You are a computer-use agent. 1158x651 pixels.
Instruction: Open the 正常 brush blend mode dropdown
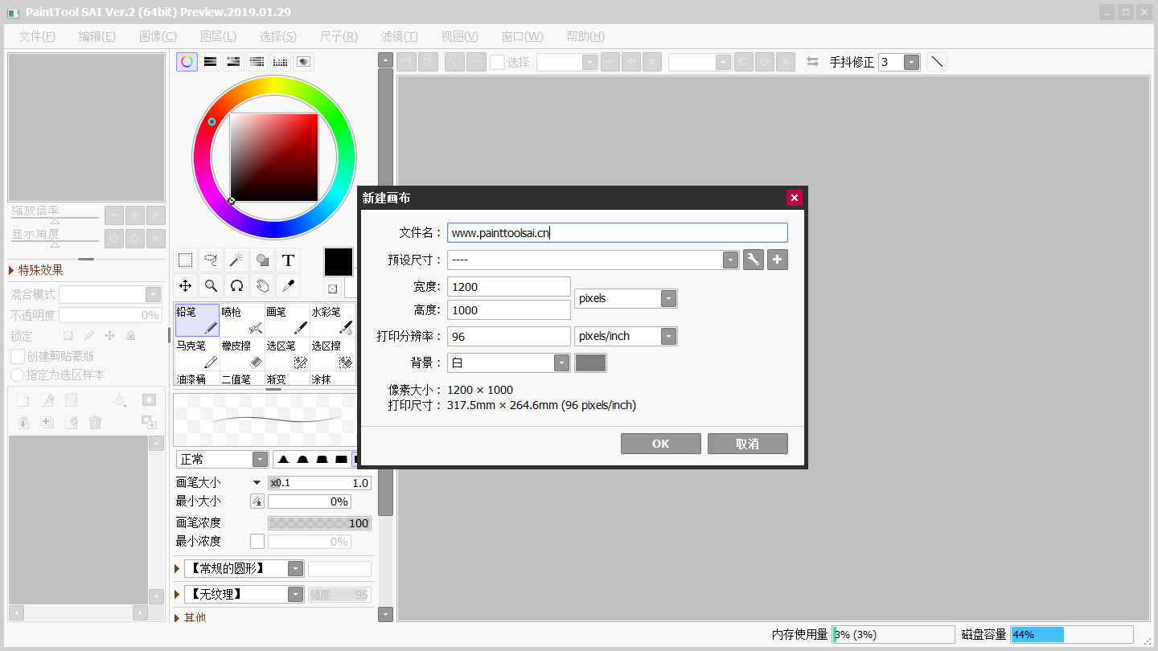(260, 459)
